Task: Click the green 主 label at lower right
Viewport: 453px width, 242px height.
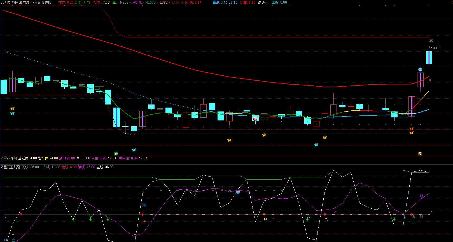Action: point(413,222)
